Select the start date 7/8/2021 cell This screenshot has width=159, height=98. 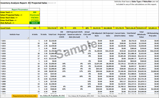[x=34, y=18]
